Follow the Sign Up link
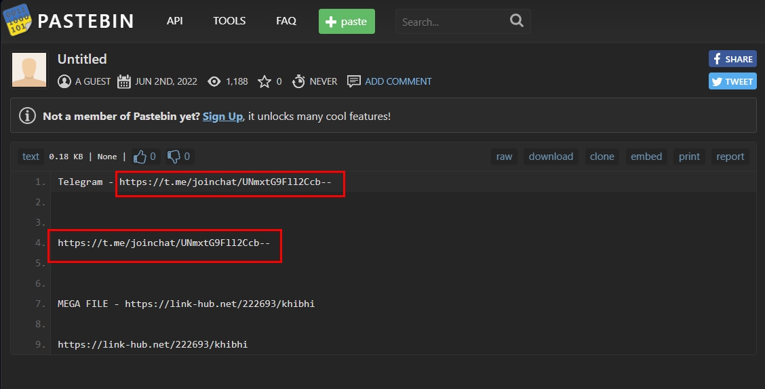The height and width of the screenshot is (389, 765). [x=222, y=117]
